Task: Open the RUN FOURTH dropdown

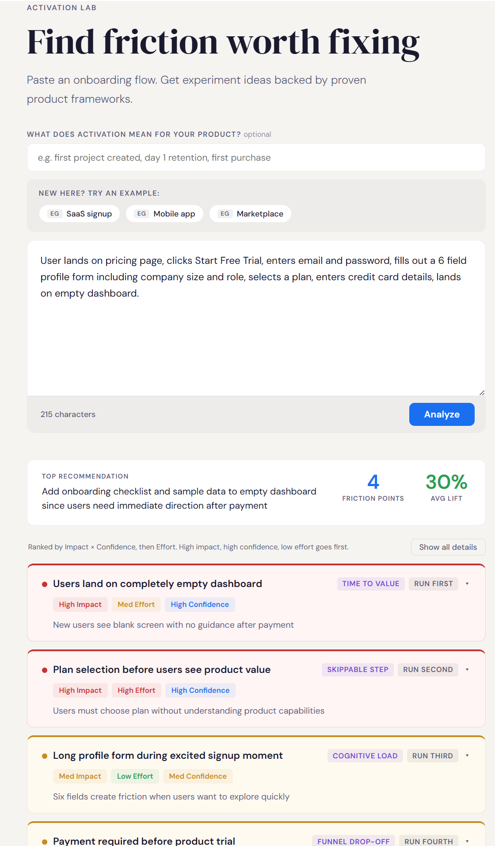Action: tap(467, 840)
